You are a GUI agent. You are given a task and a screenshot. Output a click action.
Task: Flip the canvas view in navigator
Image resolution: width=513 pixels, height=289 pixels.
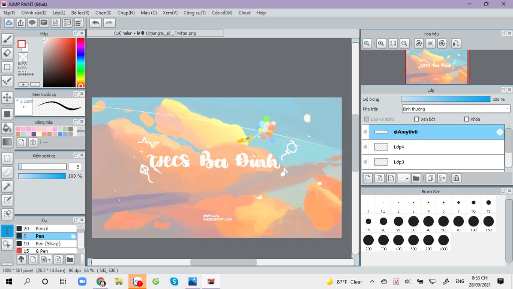coord(456,43)
